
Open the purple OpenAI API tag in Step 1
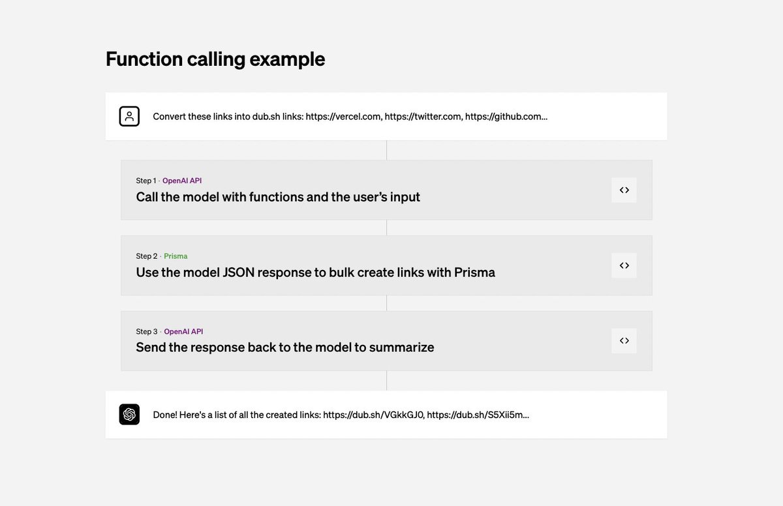pos(182,181)
